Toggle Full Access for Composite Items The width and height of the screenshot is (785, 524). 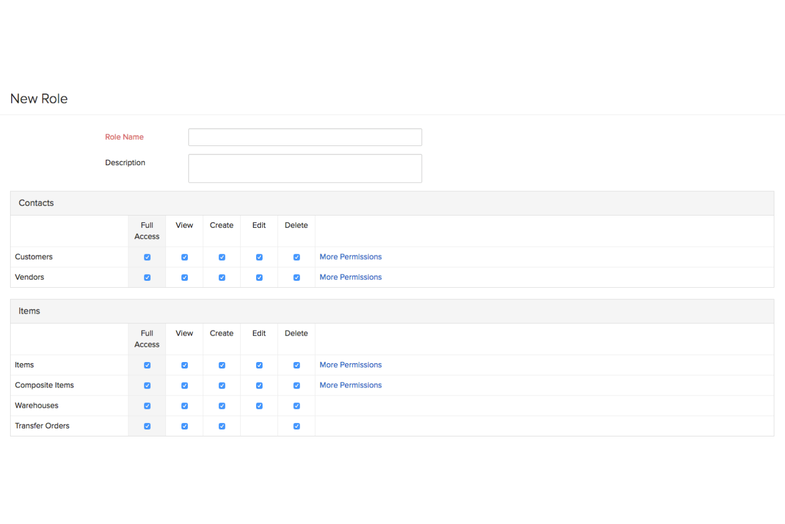pyautogui.click(x=147, y=385)
